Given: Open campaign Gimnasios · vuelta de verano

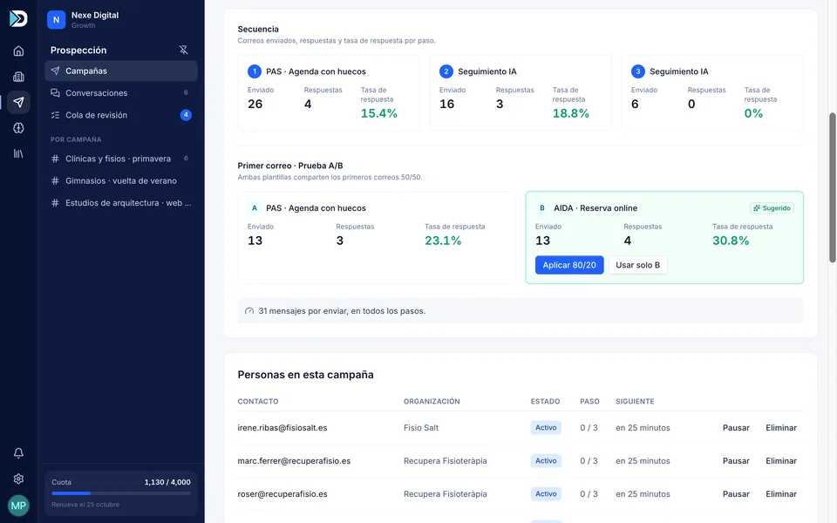Looking at the screenshot, I should 121,181.
